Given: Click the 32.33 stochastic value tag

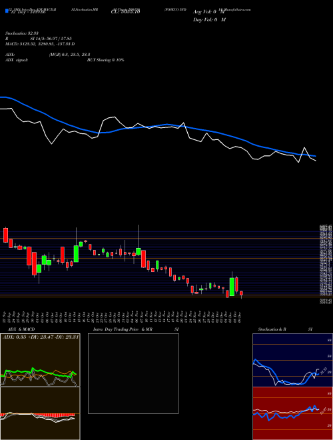Looking at the screenshot, I should point(323,371).
